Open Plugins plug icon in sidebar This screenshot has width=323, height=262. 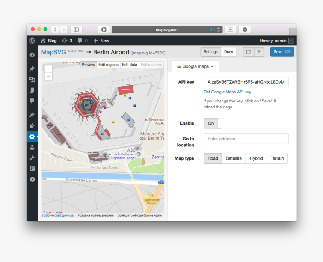pyautogui.click(x=32, y=125)
